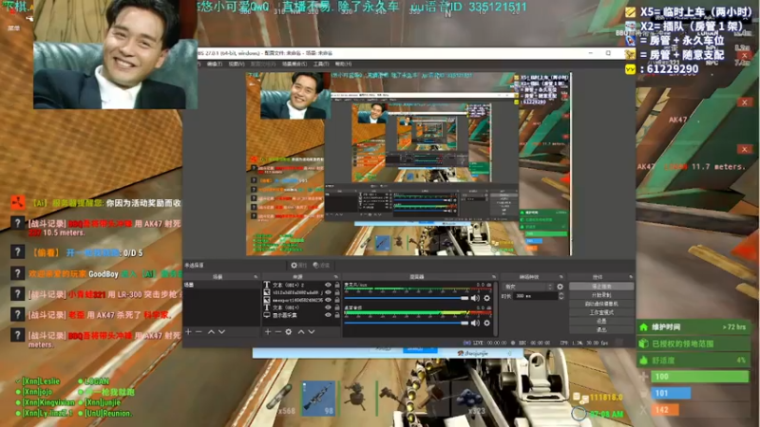
Task: Select the 文本 (GDI+) 2 source row
Action: (300, 286)
